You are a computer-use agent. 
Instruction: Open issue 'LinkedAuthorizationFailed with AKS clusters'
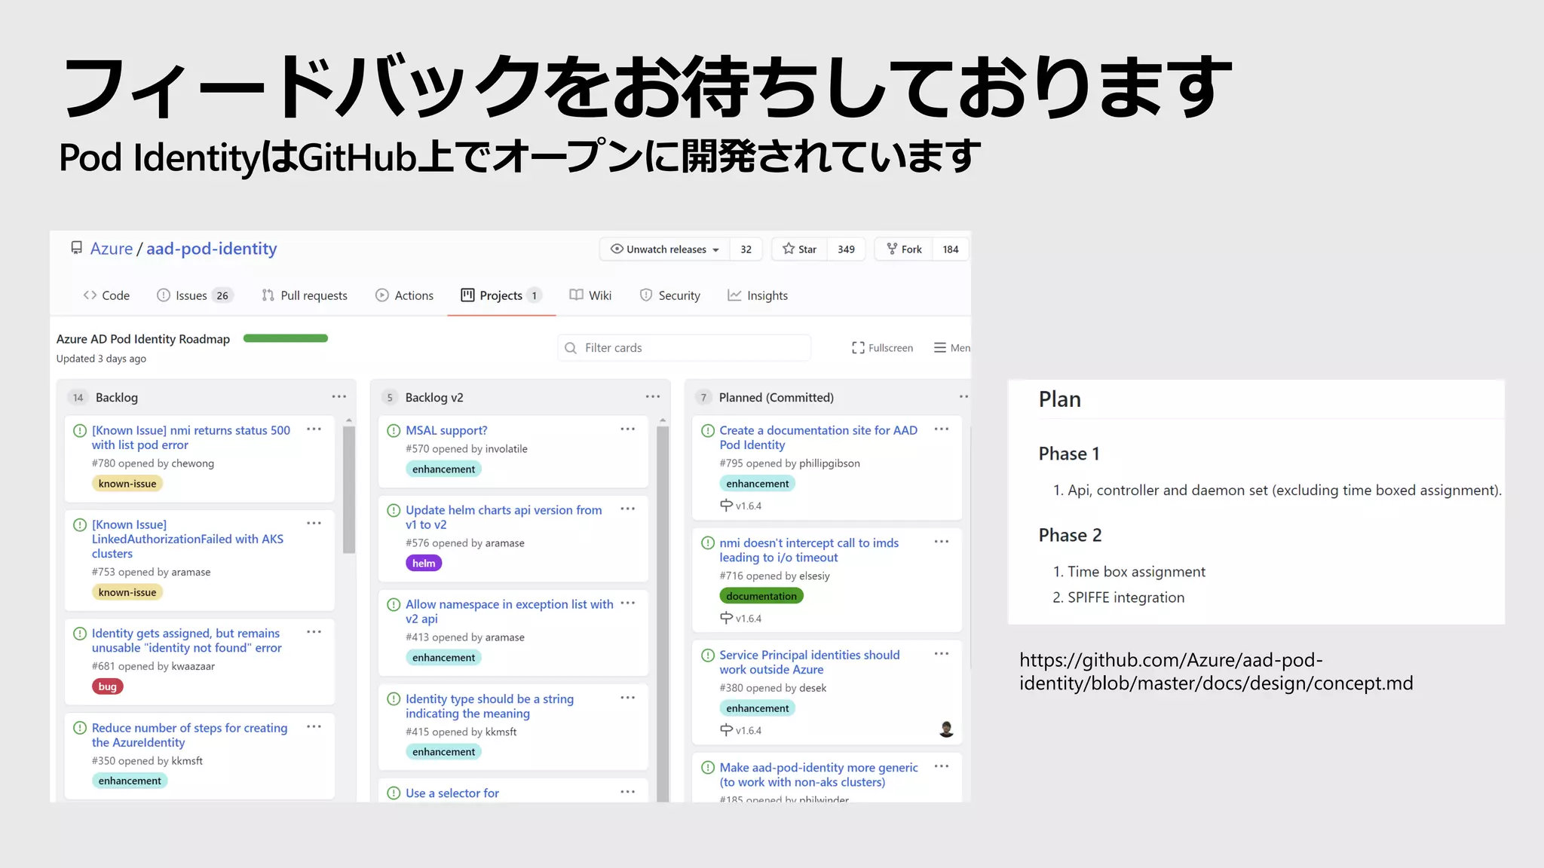pyautogui.click(x=188, y=539)
